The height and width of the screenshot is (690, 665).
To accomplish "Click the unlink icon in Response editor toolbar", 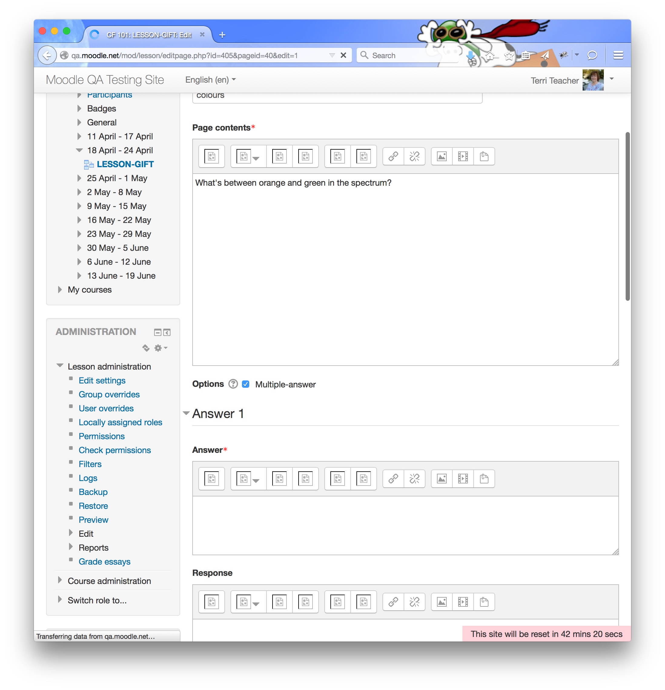I will click(x=414, y=602).
